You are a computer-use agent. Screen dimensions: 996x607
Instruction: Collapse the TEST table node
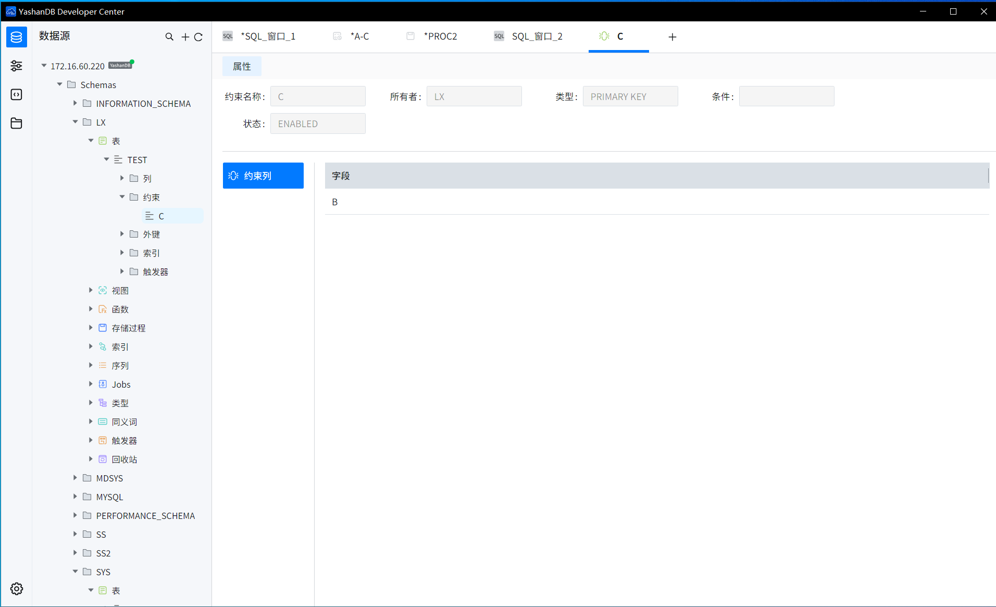(107, 159)
